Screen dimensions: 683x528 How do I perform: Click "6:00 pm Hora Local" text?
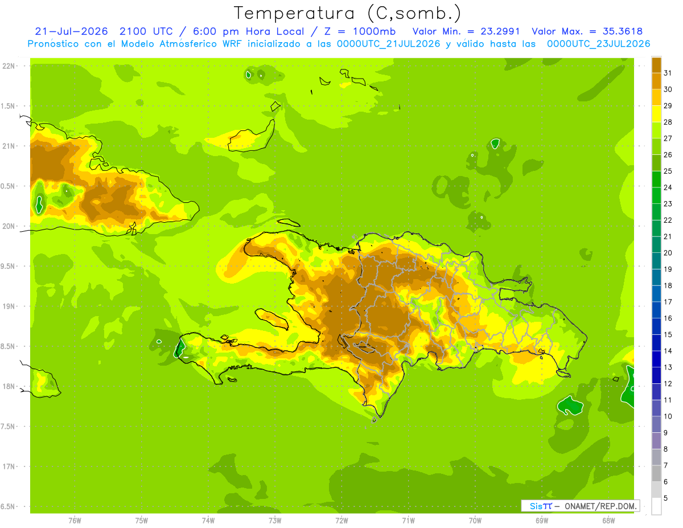click(x=248, y=31)
